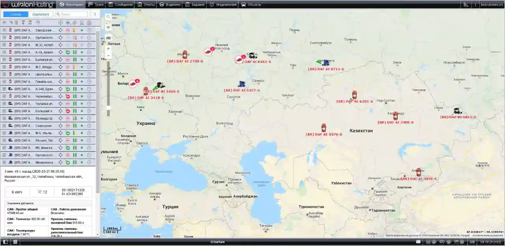Viewport: 505px width, 246px height.
Task: Open the bobruiskresurs user account menu
Action: coord(492,5)
